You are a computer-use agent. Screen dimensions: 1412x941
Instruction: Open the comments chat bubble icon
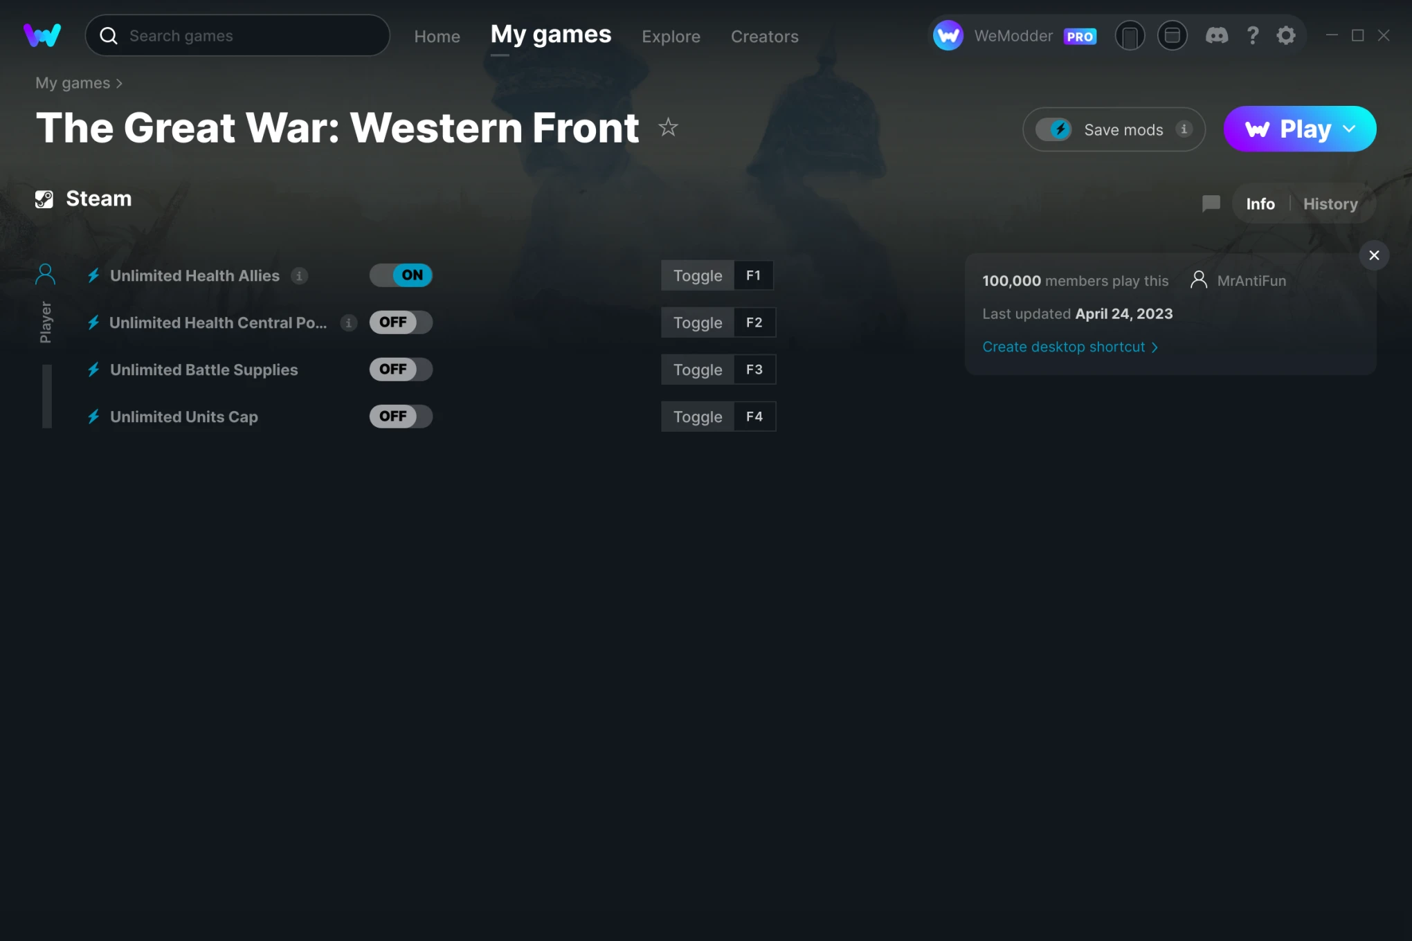coord(1211,203)
